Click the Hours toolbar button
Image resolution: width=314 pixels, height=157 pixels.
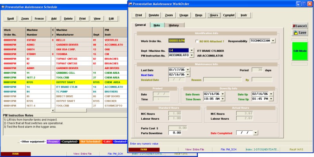click(214, 15)
